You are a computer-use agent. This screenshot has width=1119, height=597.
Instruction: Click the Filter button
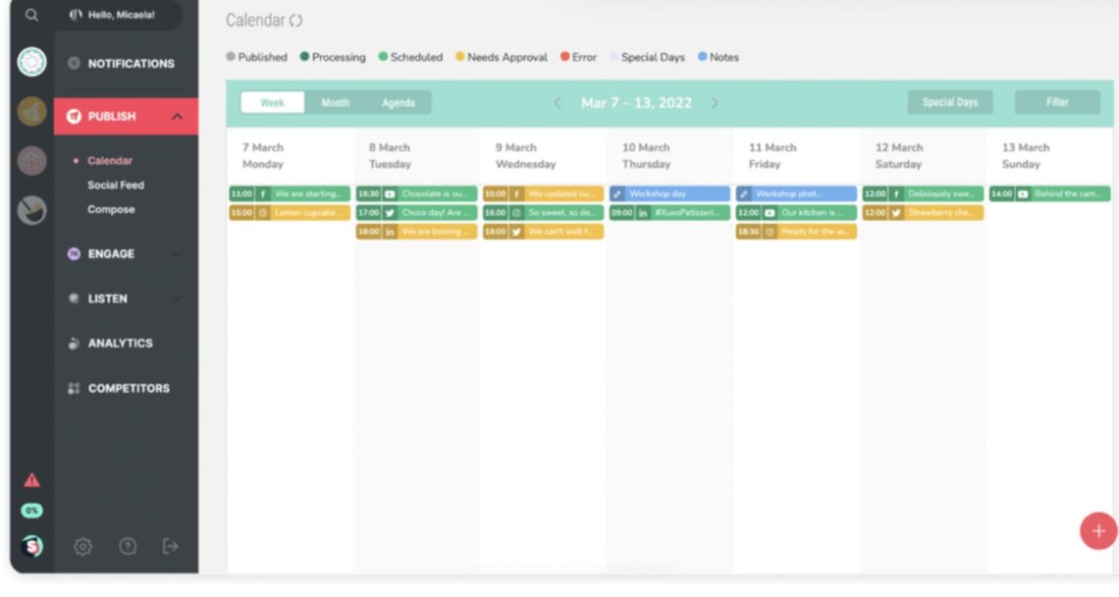(x=1057, y=102)
